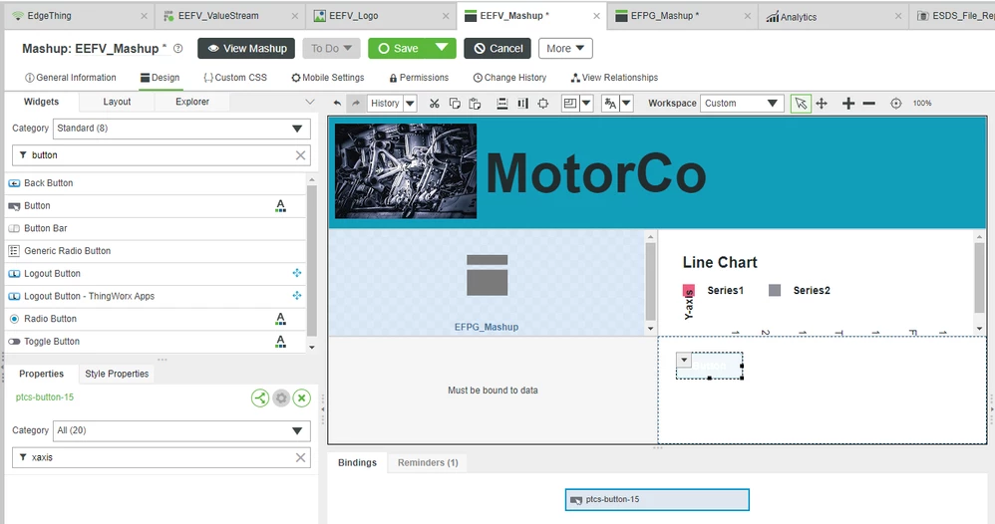Open widget Category Standard (8) dropdown

click(181, 129)
